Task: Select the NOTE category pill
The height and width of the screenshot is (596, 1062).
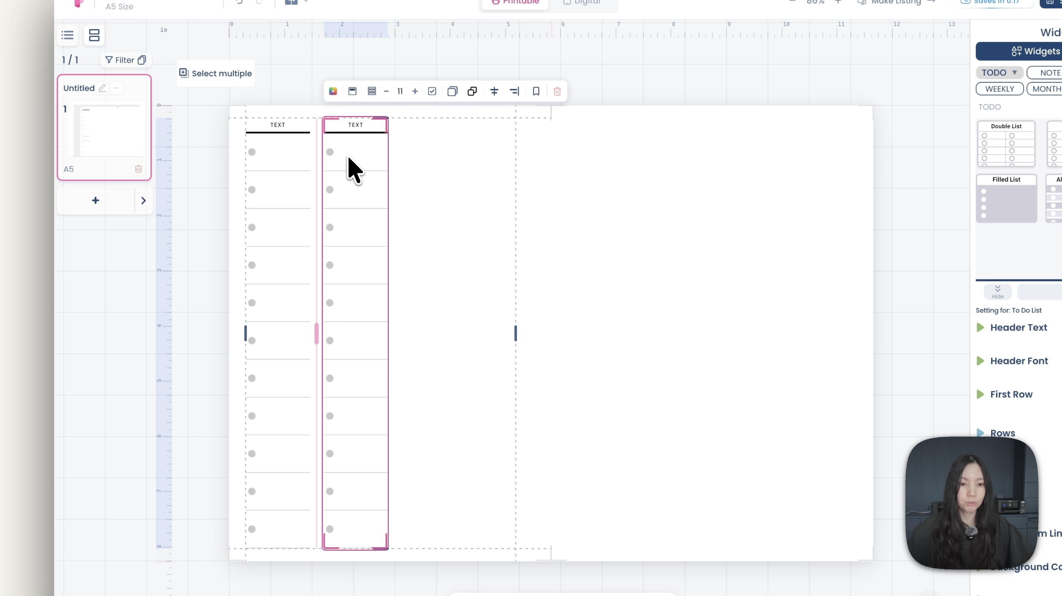Action: pyautogui.click(x=1045, y=73)
